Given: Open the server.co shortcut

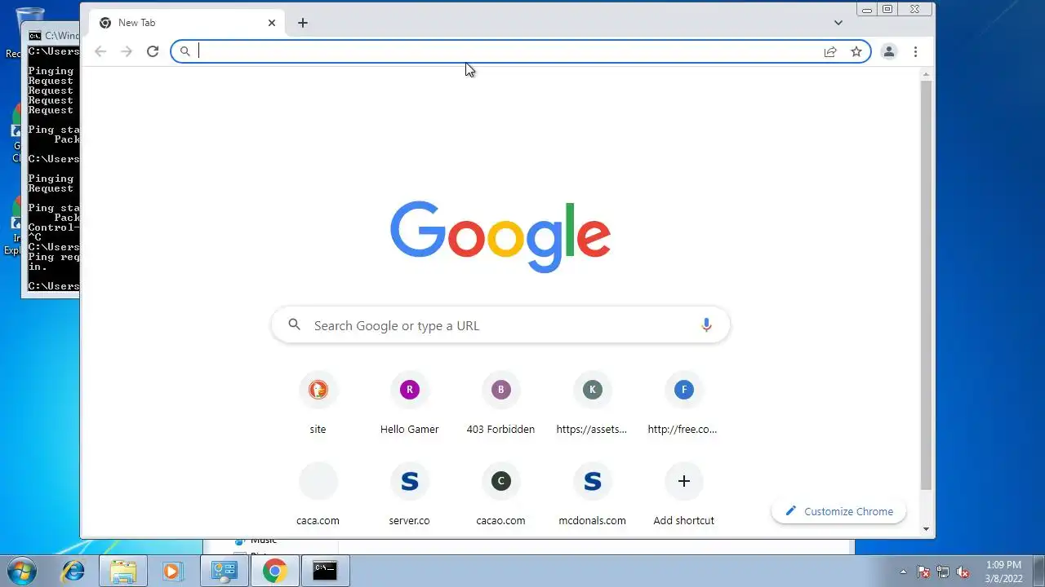Looking at the screenshot, I should point(409,497).
